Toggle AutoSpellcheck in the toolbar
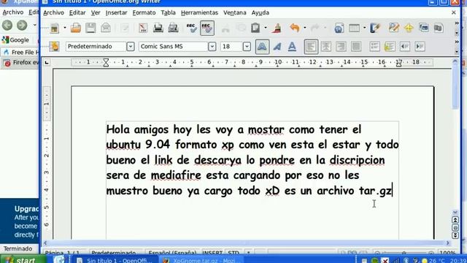The width and height of the screenshot is (467, 263). tap(207, 28)
